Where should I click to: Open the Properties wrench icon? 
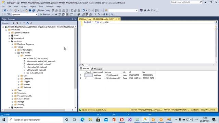145,11
